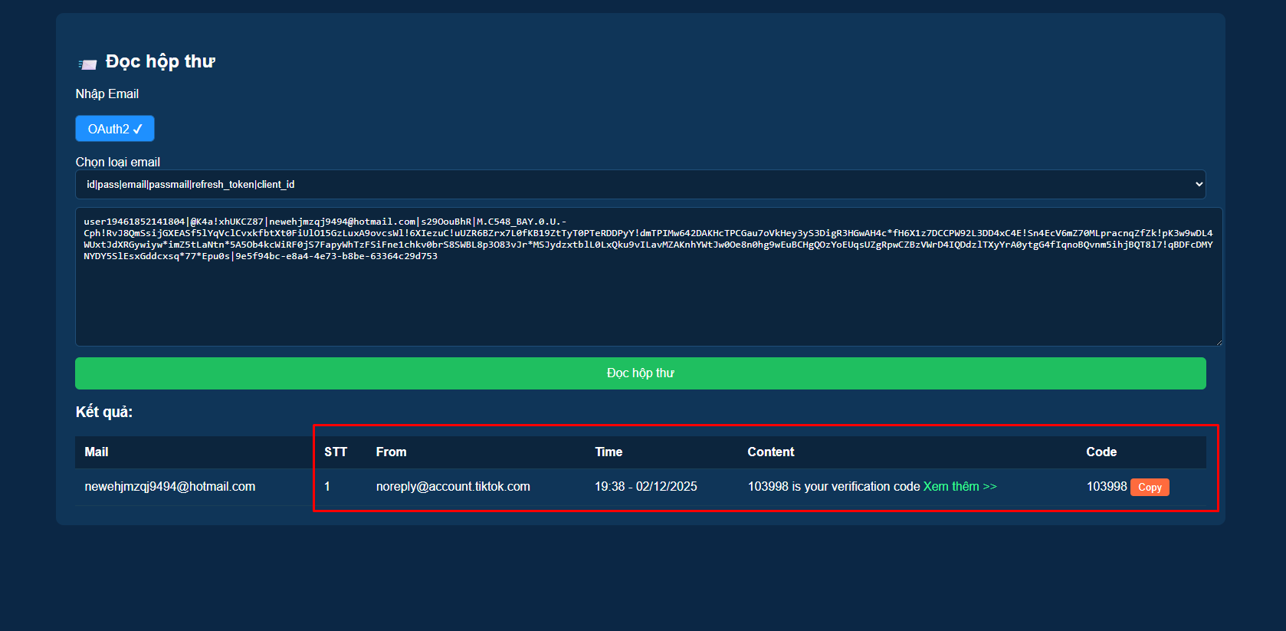This screenshot has height=631, width=1286.
Task: Click the noreply@account.tiktok.com sender cell
Action: click(453, 487)
